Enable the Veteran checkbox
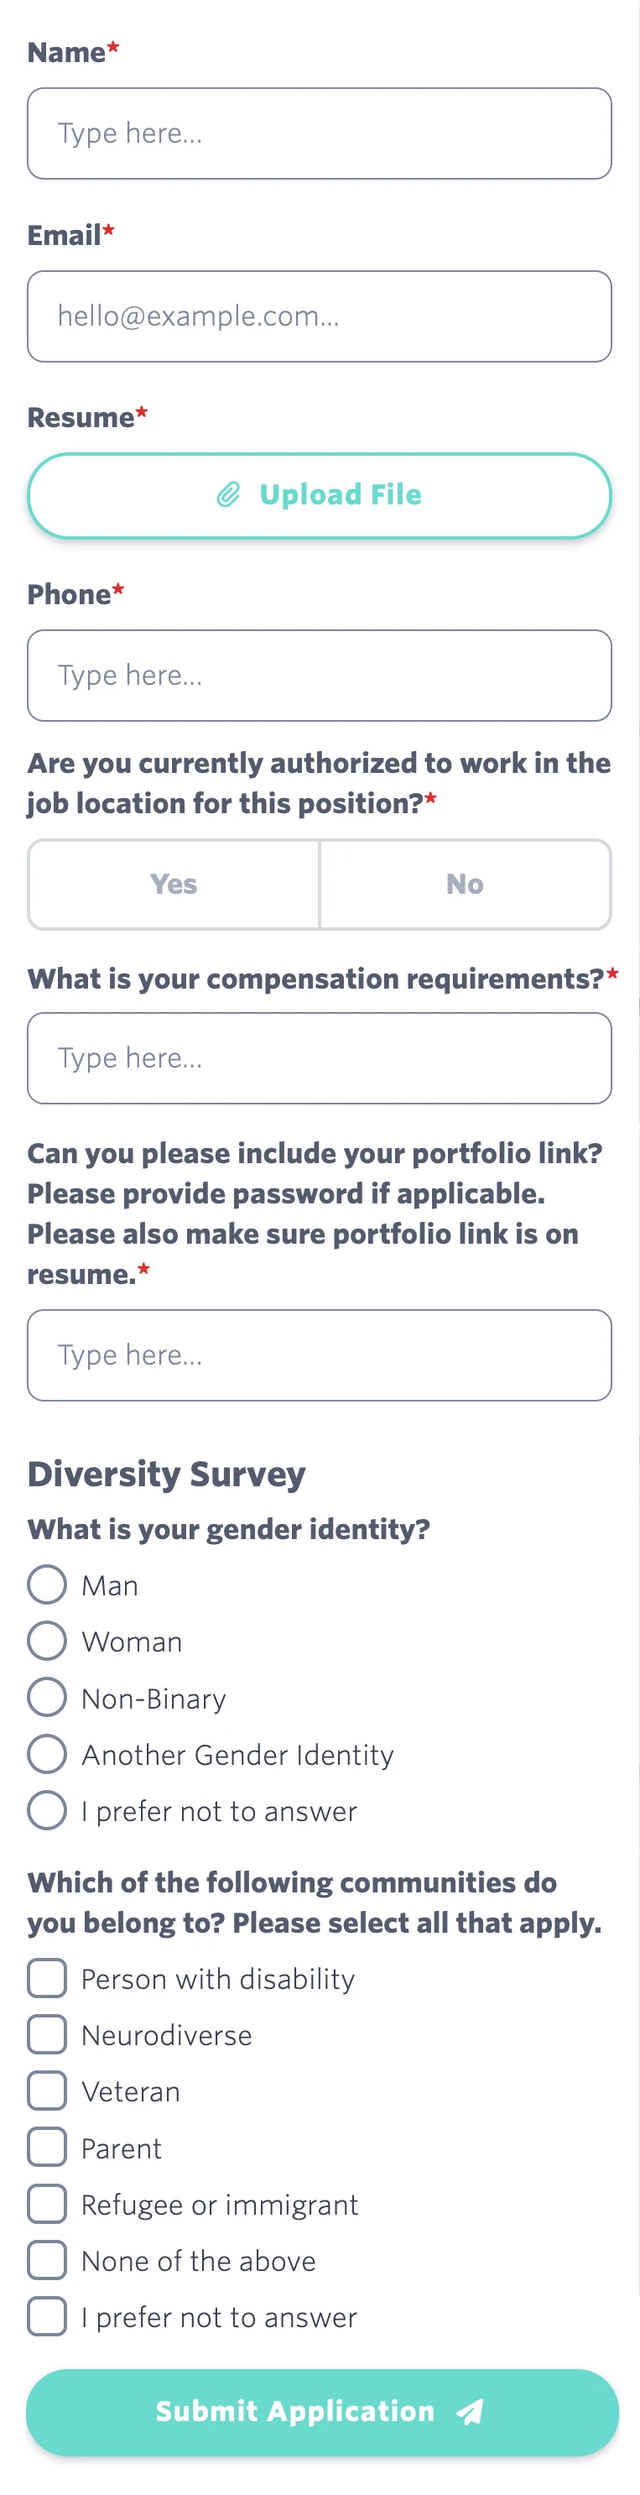Image resolution: width=640 pixels, height=2495 pixels. (46, 2091)
